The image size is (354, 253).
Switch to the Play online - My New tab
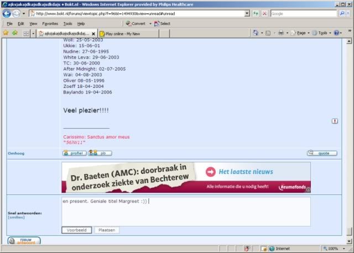pos(128,34)
